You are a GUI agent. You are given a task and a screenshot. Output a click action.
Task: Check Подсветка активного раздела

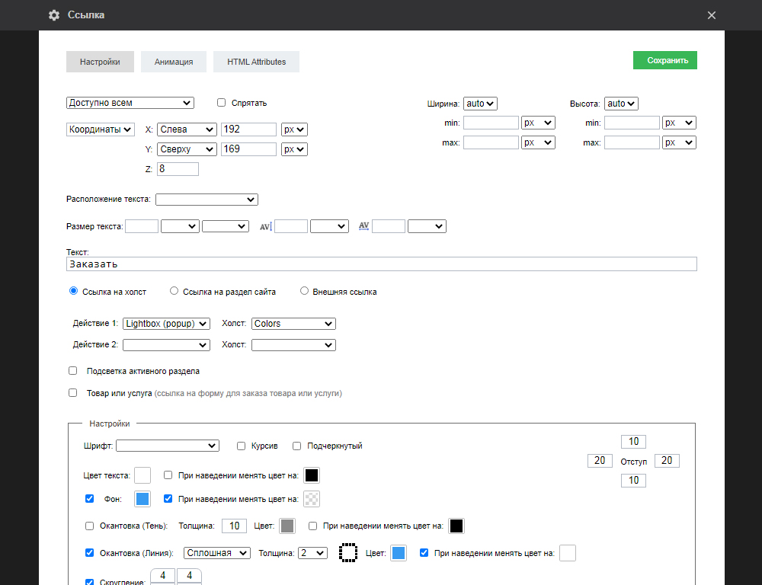(x=73, y=371)
